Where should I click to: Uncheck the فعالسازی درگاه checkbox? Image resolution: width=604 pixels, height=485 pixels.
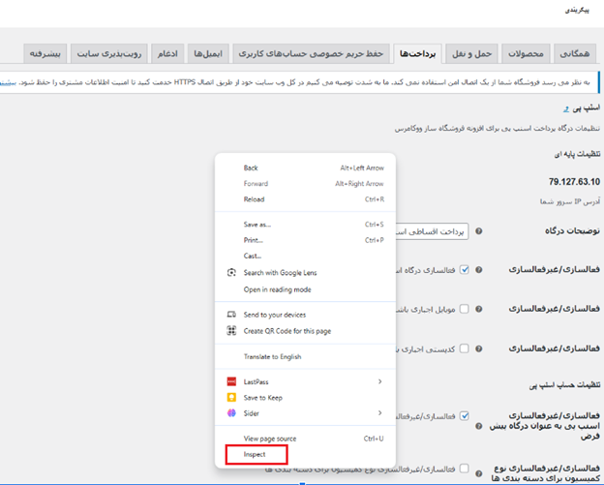pos(465,270)
